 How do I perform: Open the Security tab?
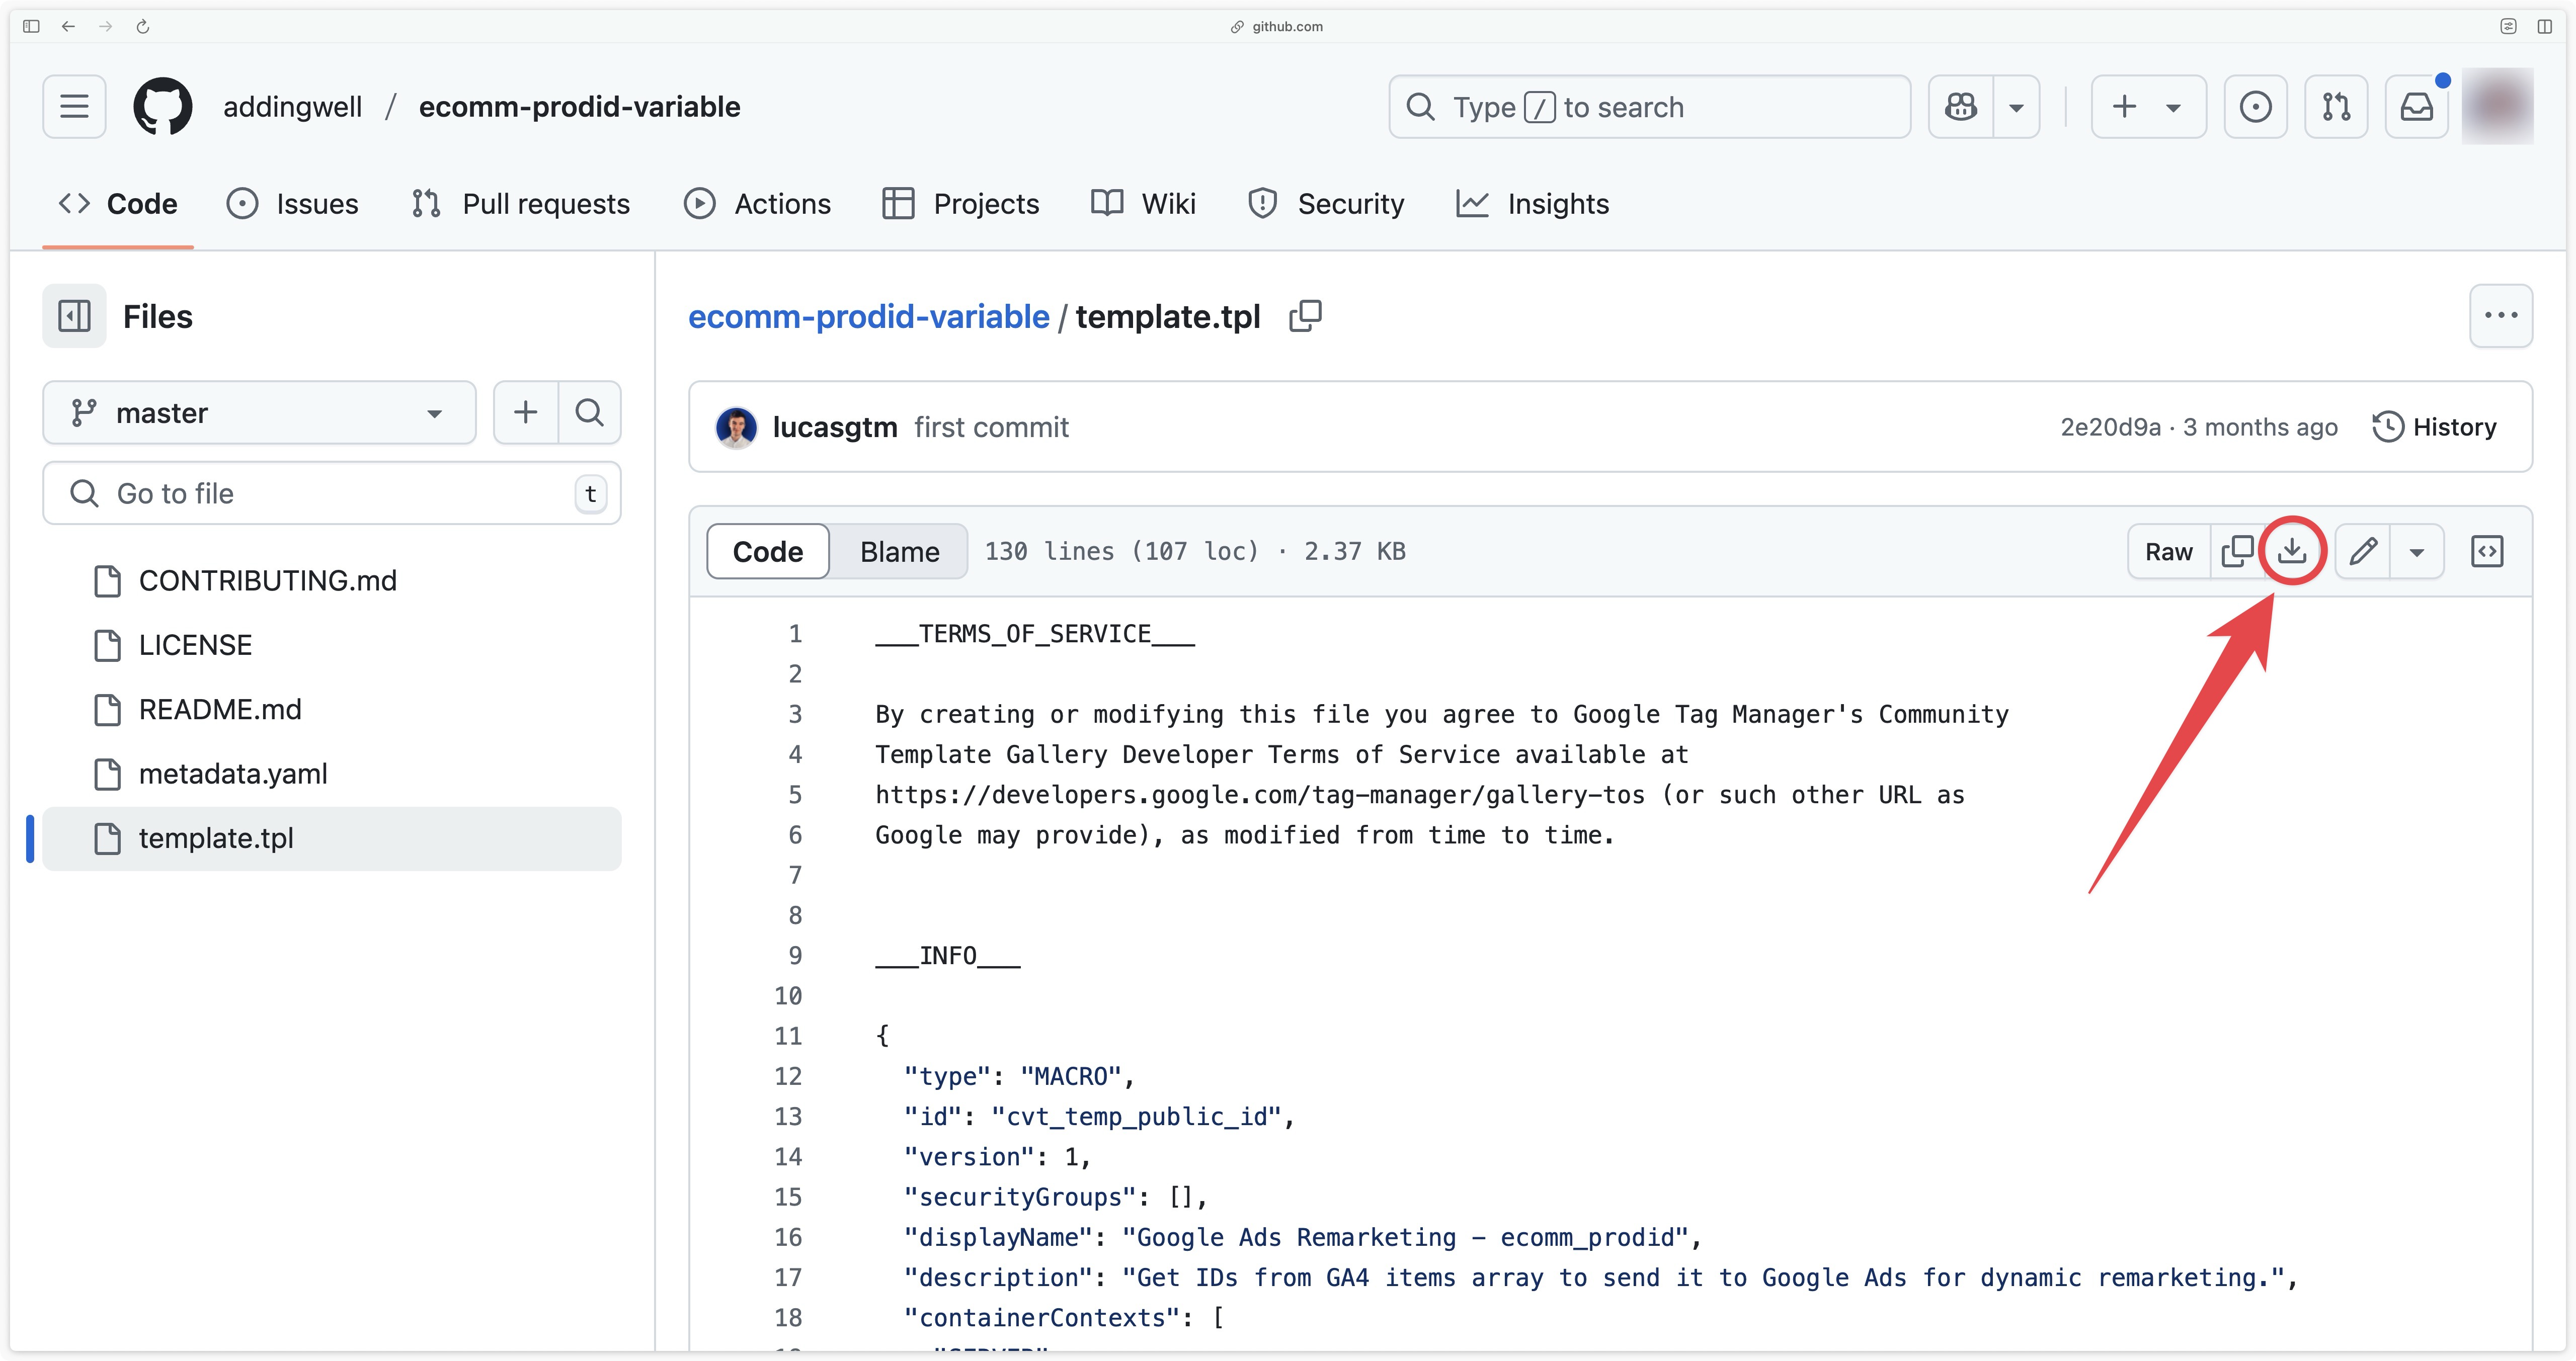tap(1326, 204)
